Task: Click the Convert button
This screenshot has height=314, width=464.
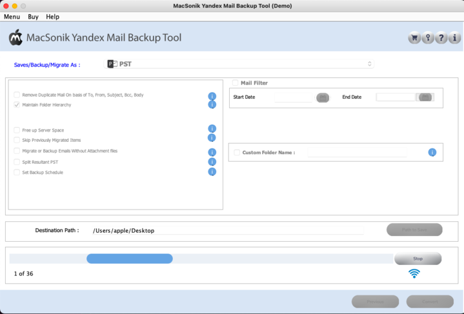Action: pos(430,302)
